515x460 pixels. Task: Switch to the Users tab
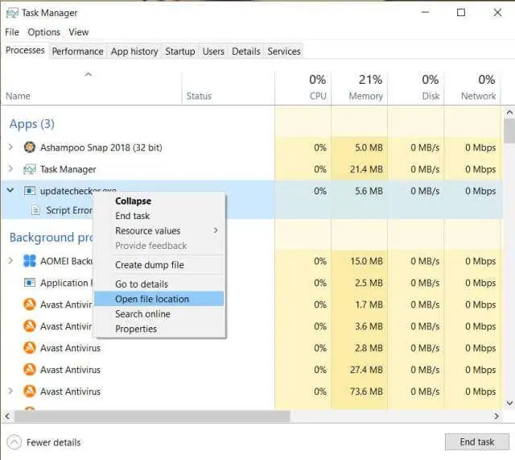pos(213,52)
